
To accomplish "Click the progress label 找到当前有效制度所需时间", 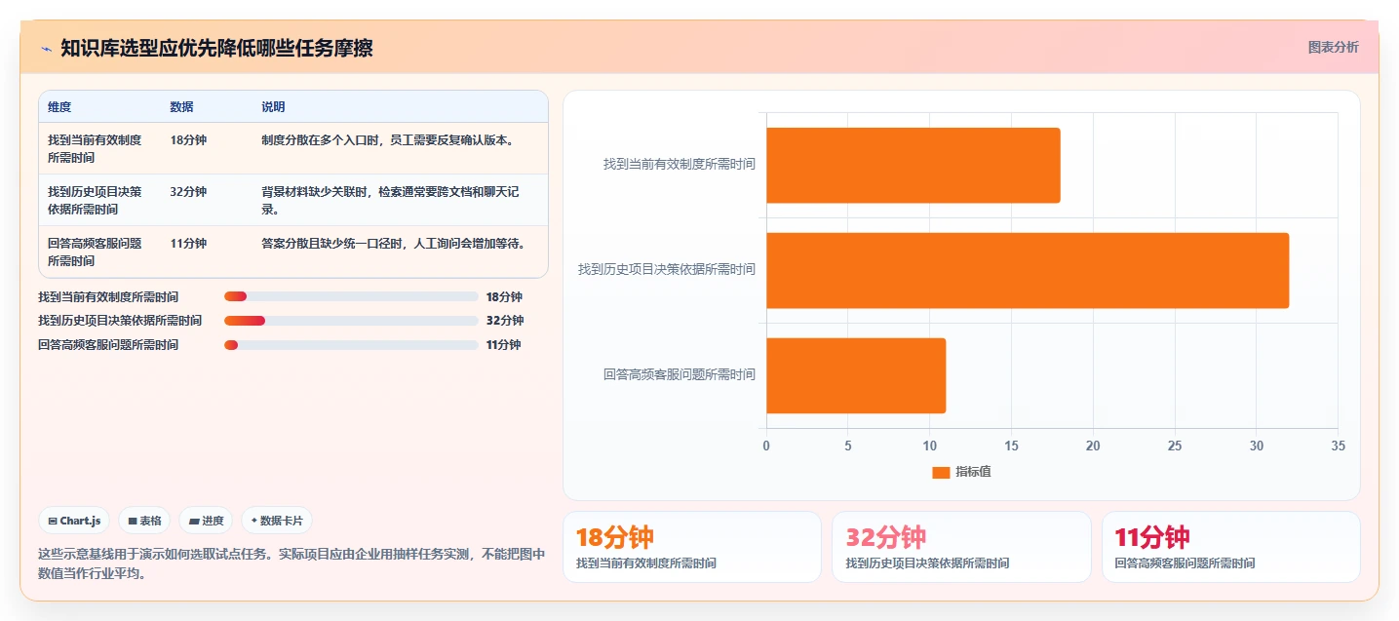I will (108, 297).
